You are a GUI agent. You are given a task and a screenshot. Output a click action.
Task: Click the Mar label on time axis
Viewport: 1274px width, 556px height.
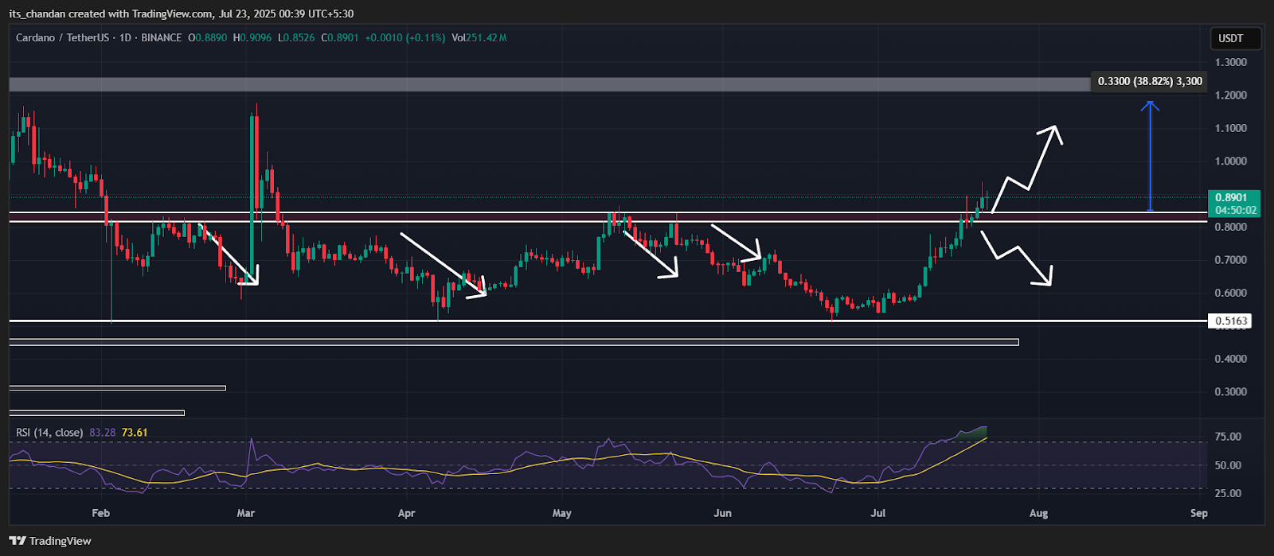(246, 513)
